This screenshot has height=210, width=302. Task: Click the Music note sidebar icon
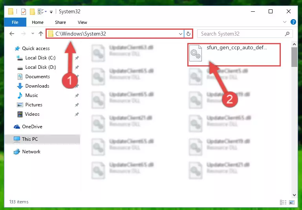tap(20, 95)
